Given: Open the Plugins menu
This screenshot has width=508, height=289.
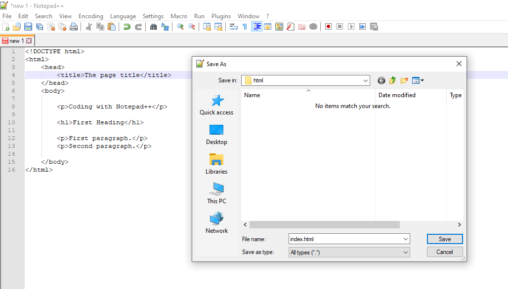Looking at the screenshot, I should (221, 16).
